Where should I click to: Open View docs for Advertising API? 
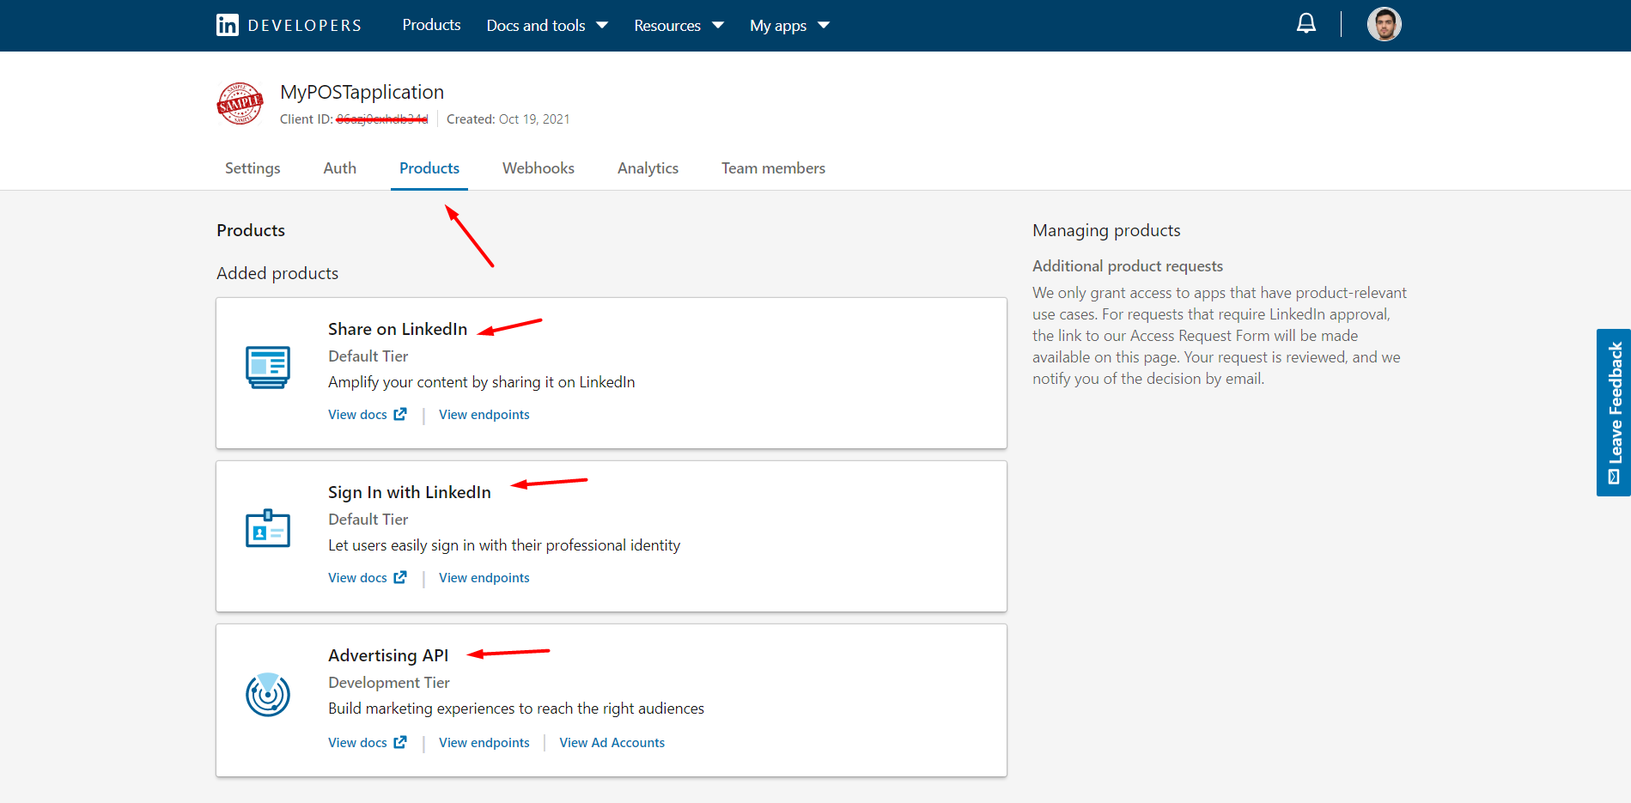coord(357,742)
